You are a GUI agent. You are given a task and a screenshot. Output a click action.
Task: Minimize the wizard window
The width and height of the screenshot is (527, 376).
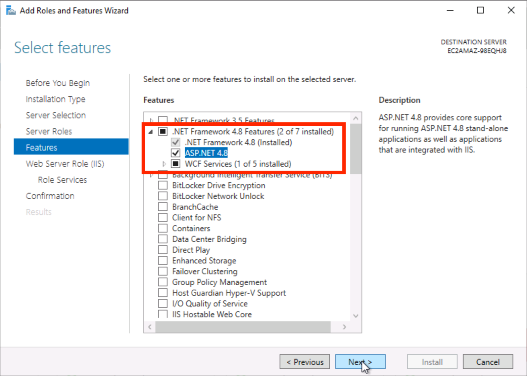coord(450,10)
